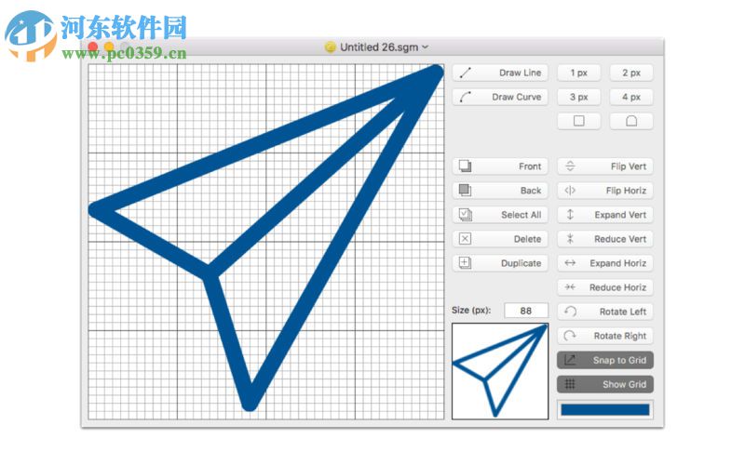Rotate the drawing with Rotate Left
The width and height of the screenshot is (745, 465).
coord(604,312)
